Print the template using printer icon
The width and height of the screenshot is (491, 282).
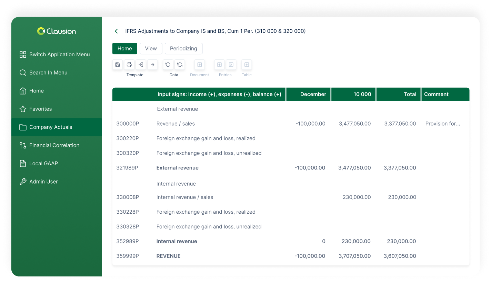(x=129, y=65)
